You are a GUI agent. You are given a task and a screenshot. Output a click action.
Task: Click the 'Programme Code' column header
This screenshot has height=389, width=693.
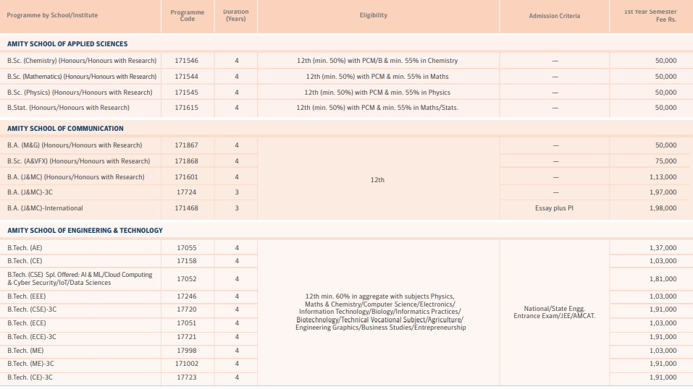tap(188, 15)
